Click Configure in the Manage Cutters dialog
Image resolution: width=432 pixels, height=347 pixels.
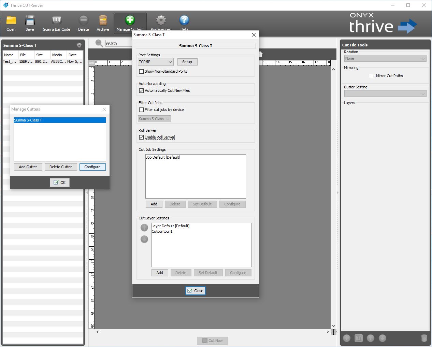92,167
